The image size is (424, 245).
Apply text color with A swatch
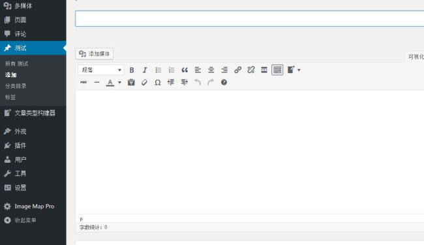click(110, 82)
